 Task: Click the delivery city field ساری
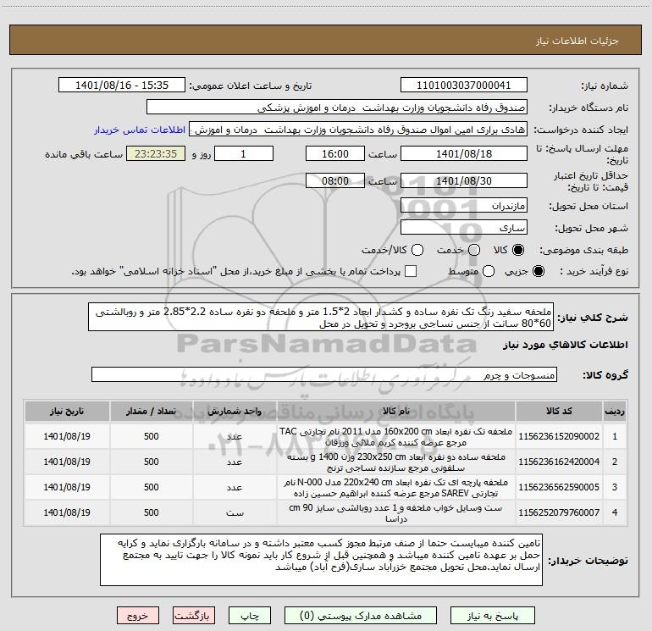pos(464,227)
